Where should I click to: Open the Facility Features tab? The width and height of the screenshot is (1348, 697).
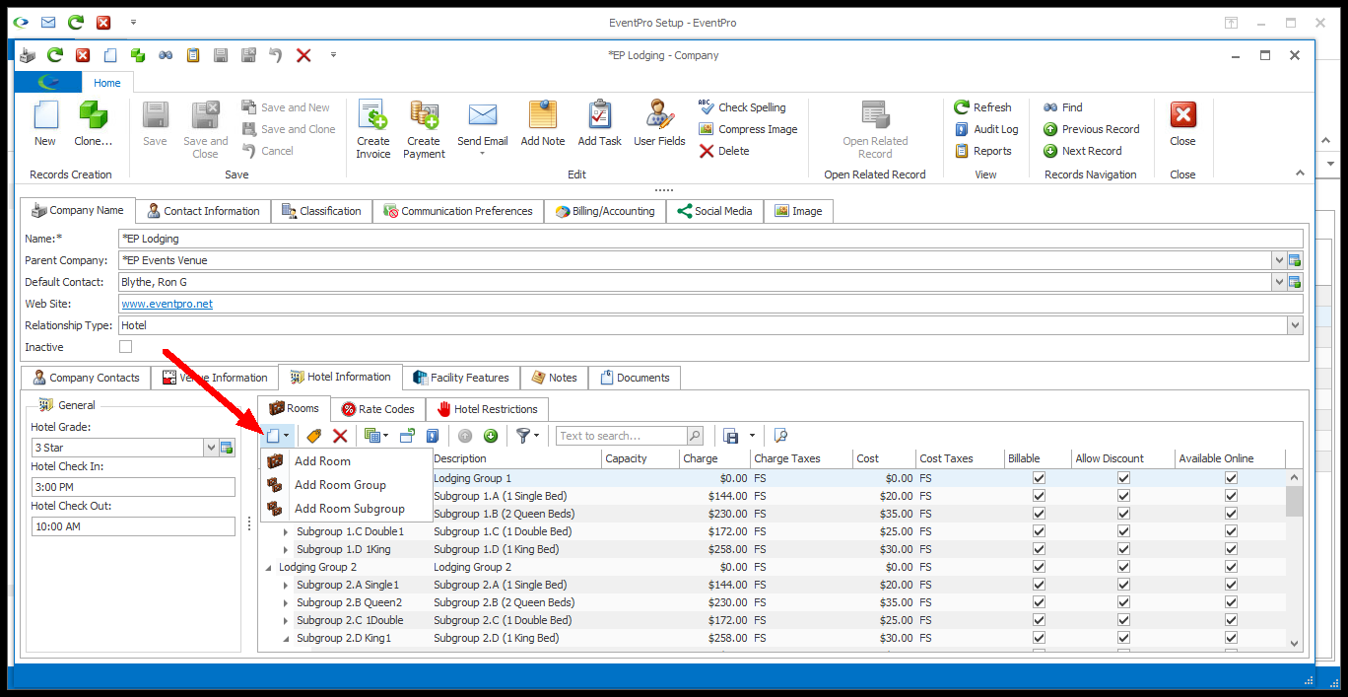(x=461, y=378)
